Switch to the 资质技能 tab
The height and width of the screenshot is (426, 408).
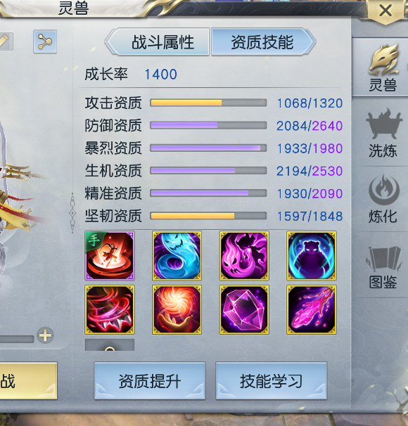click(263, 42)
